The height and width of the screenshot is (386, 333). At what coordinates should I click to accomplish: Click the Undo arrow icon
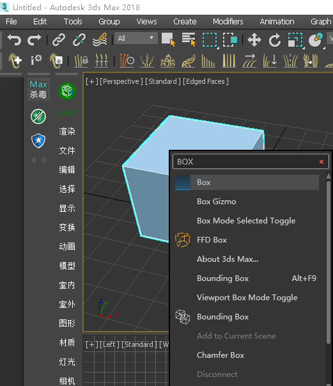coord(15,40)
